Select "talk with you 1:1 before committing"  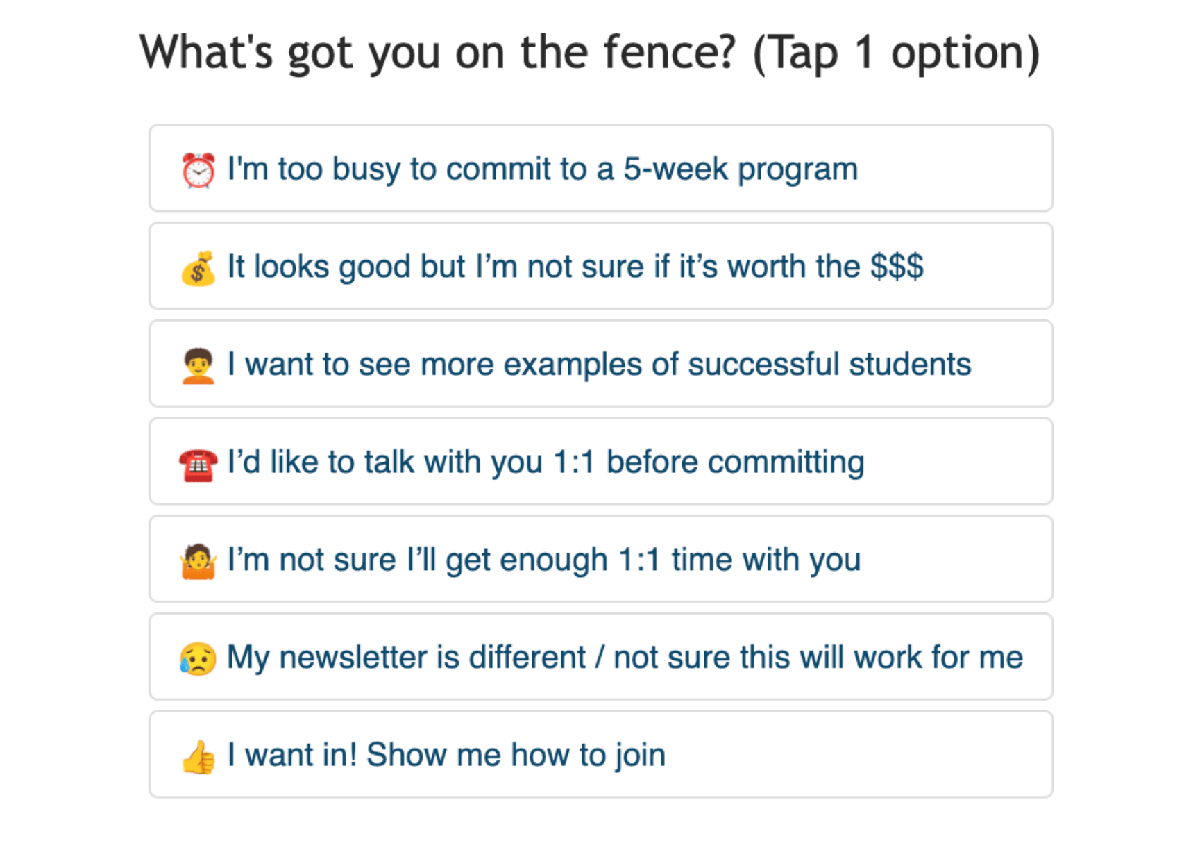pos(546,462)
